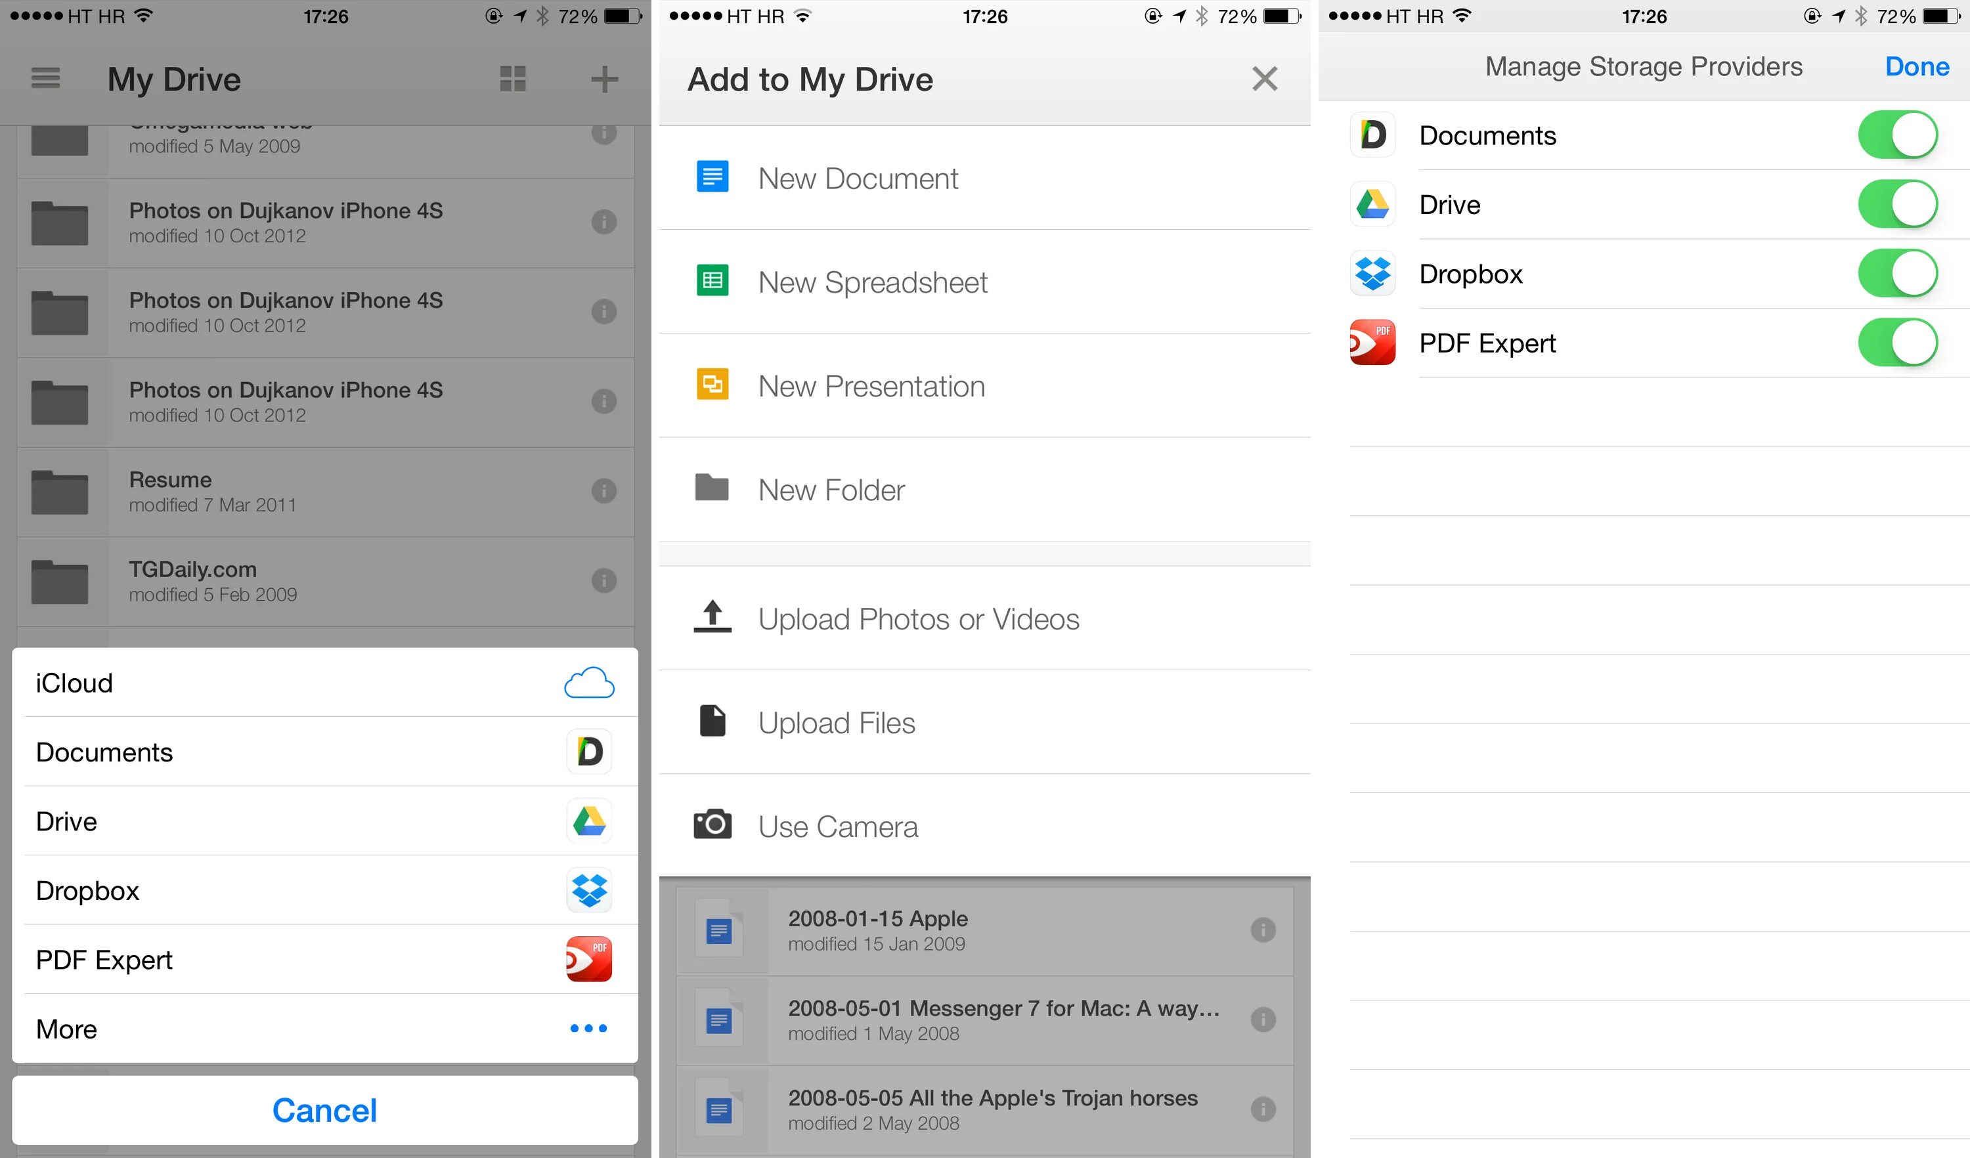The width and height of the screenshot is (1970, 1158).
Task: Toggle Drive storage provider on
Action: (1901, 203)
